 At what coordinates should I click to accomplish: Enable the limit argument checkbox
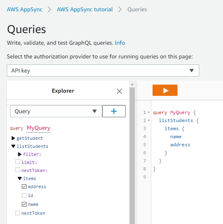tap(18, 162)
